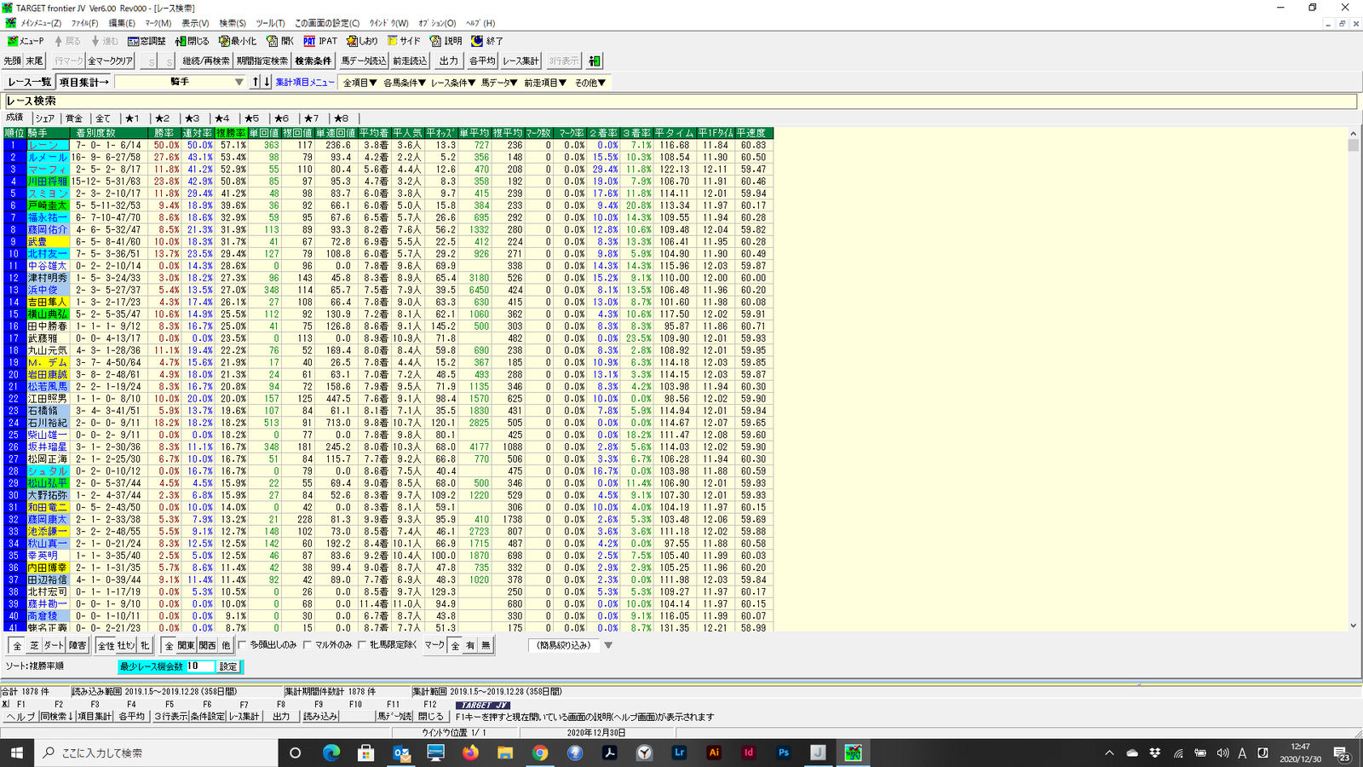Open the 簡易絞り込み dropdown arrow

click(608, 645)
